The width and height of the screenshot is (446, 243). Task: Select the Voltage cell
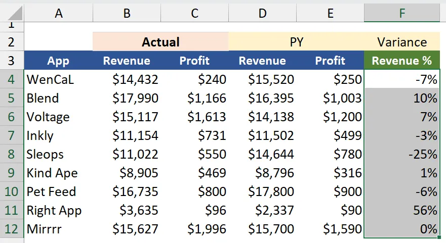tap(59, 117)
